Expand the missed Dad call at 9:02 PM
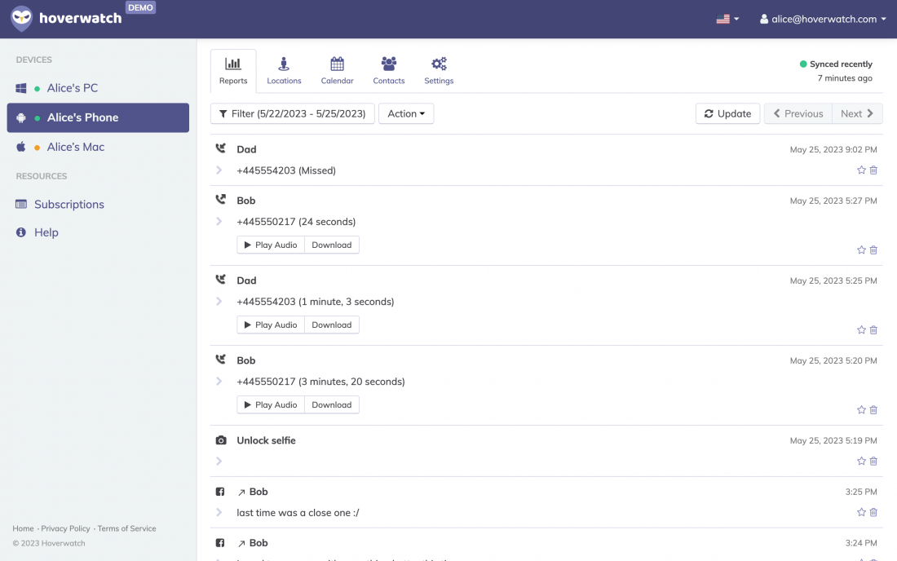This screenshot has height=561, width=897. 219,170
